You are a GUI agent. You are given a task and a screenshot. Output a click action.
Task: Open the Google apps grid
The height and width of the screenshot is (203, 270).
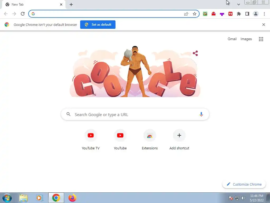click(261, 39)
